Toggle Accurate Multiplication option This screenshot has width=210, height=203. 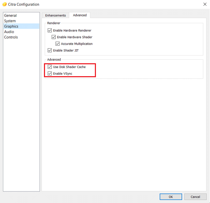58,44
